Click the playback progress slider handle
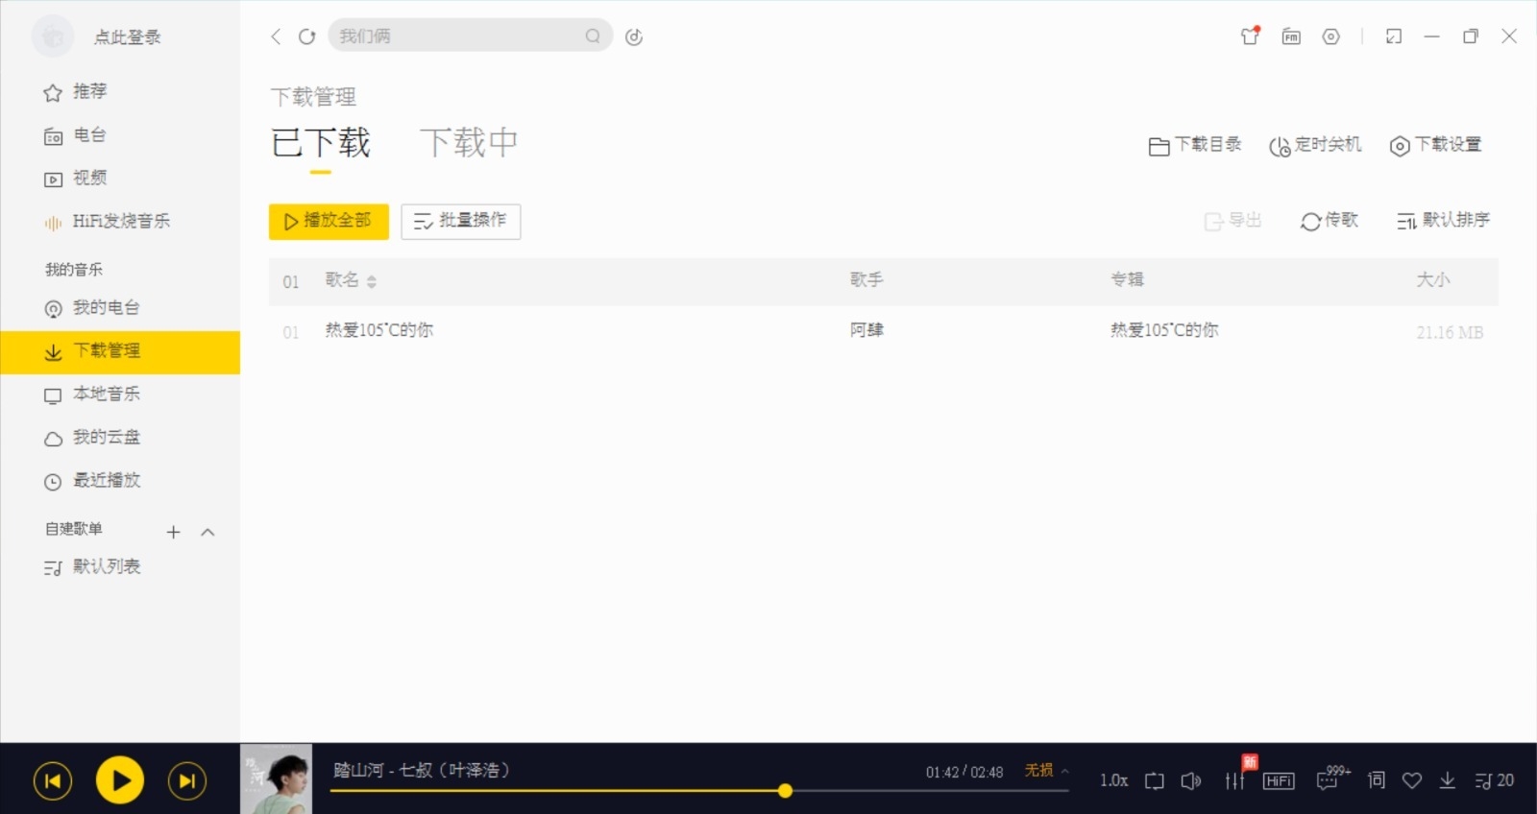 (785, 791)
